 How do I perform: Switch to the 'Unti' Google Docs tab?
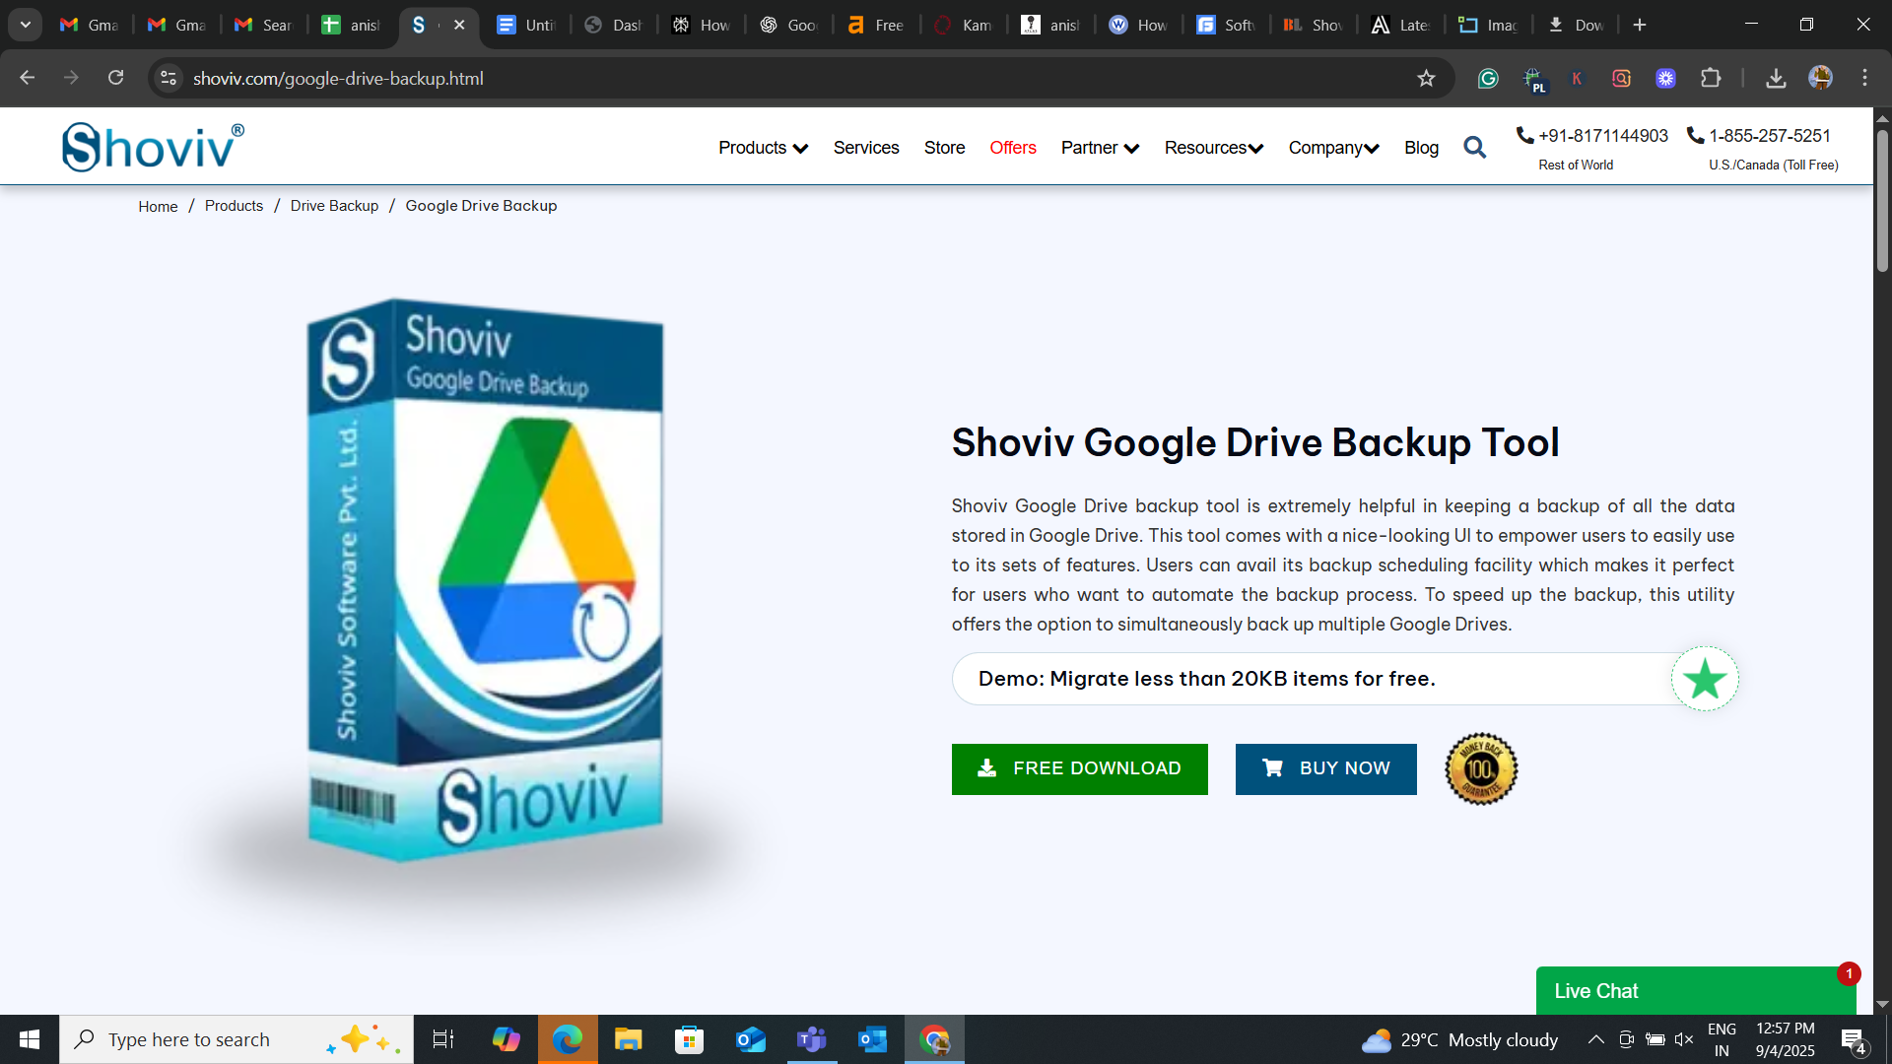527,25
